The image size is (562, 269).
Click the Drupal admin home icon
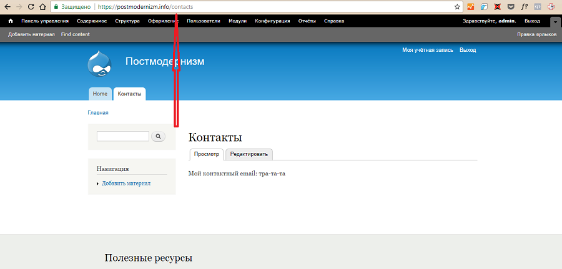pos(11,21)
